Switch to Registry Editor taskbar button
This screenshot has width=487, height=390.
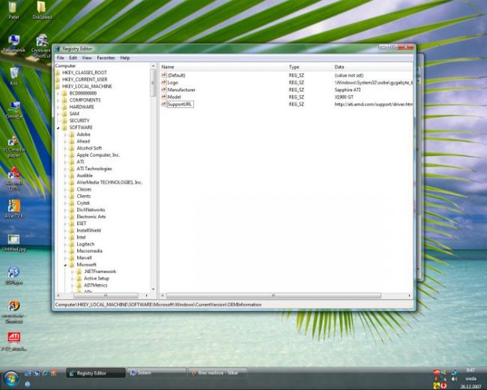[x=96, y=373]
